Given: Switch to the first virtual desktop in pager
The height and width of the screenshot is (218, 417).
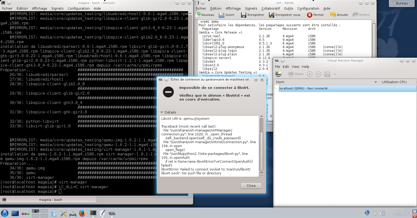Looking at the screenshot, I should (35, 211).
